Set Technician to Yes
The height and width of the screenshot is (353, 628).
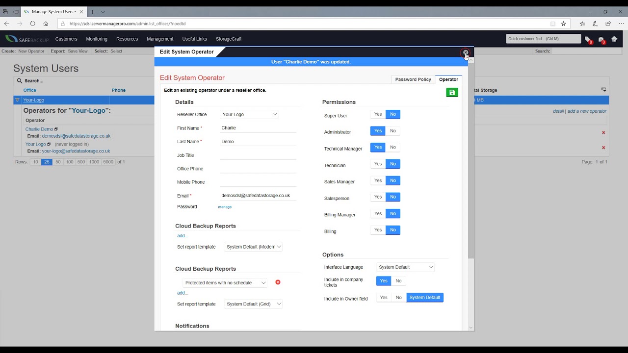(x=378, y=164)
